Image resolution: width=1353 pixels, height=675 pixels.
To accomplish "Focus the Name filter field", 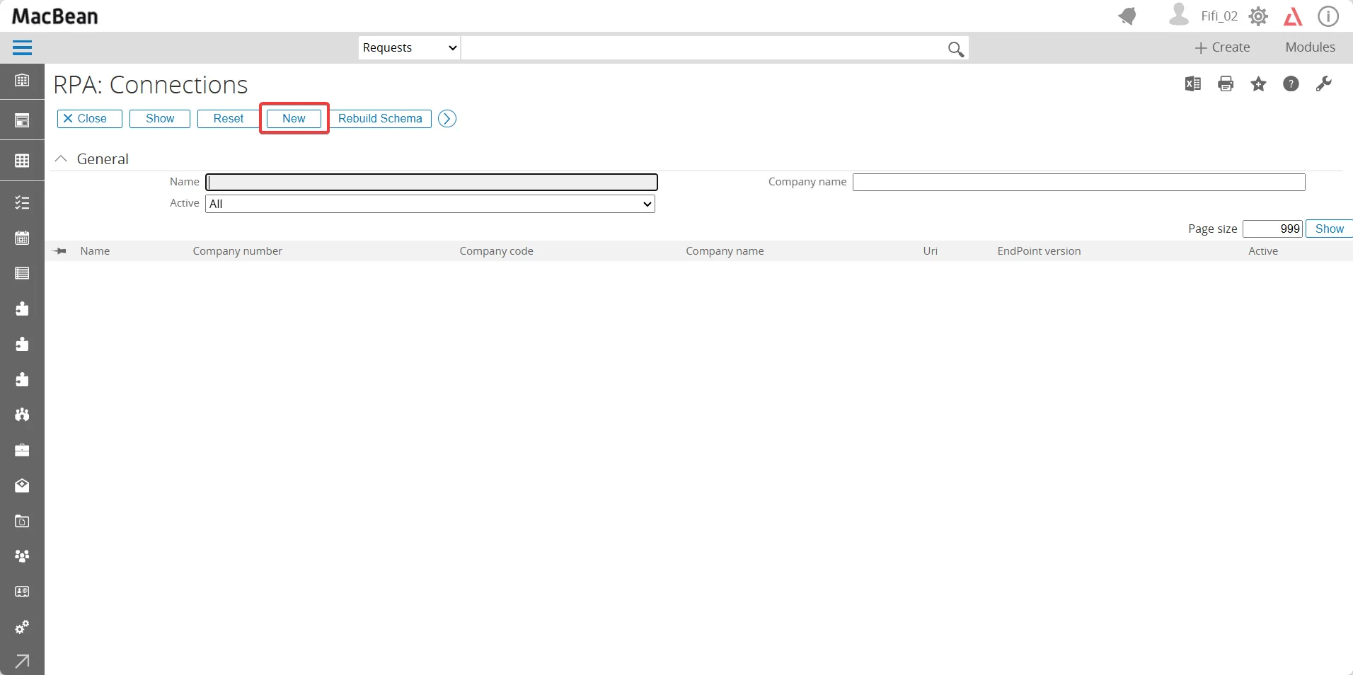I will pyautogui.click(x=432, y=183).
